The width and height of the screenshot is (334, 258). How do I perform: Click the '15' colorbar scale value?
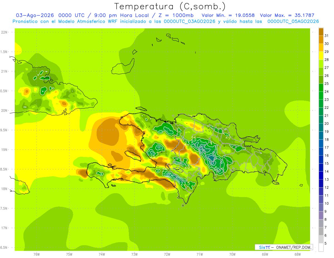point(327,163)
